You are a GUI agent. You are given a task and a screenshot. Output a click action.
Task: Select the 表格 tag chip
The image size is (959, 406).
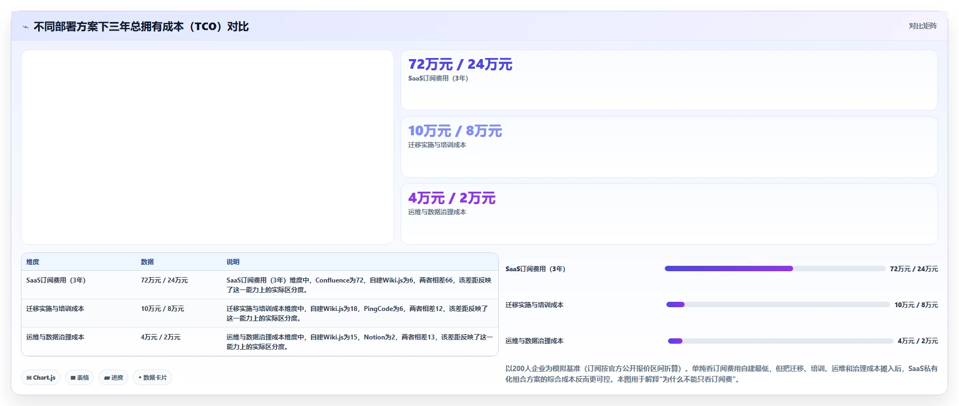(x=79, y=378)
